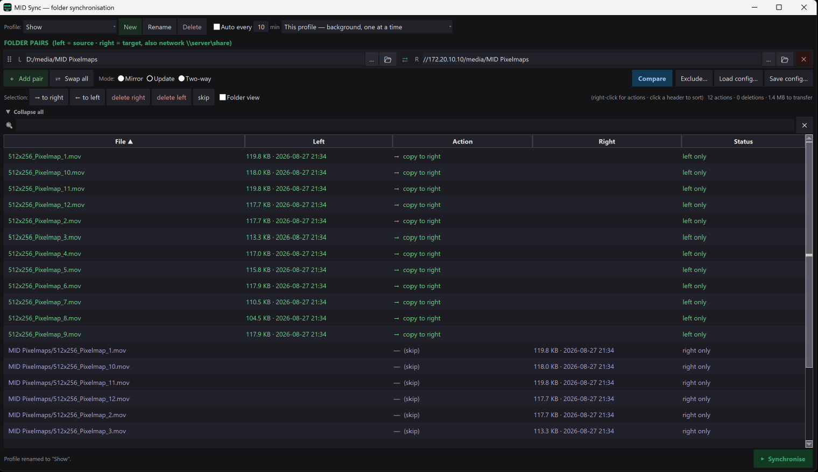The height and width of the screenshot is (472, 818).
Task: Set selection to copy to right
Action: tap(49, 97)
